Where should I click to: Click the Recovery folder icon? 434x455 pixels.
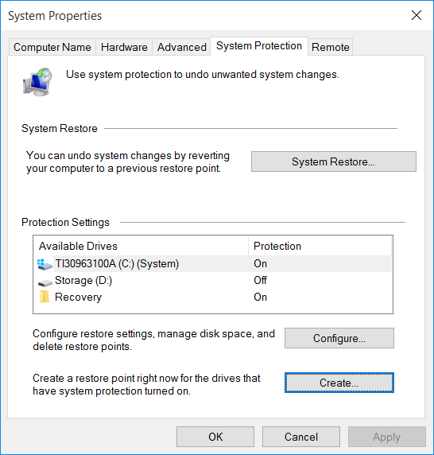[x=45, y=297]
